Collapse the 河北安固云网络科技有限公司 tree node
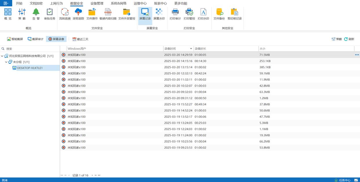 (x=2, y=56)
